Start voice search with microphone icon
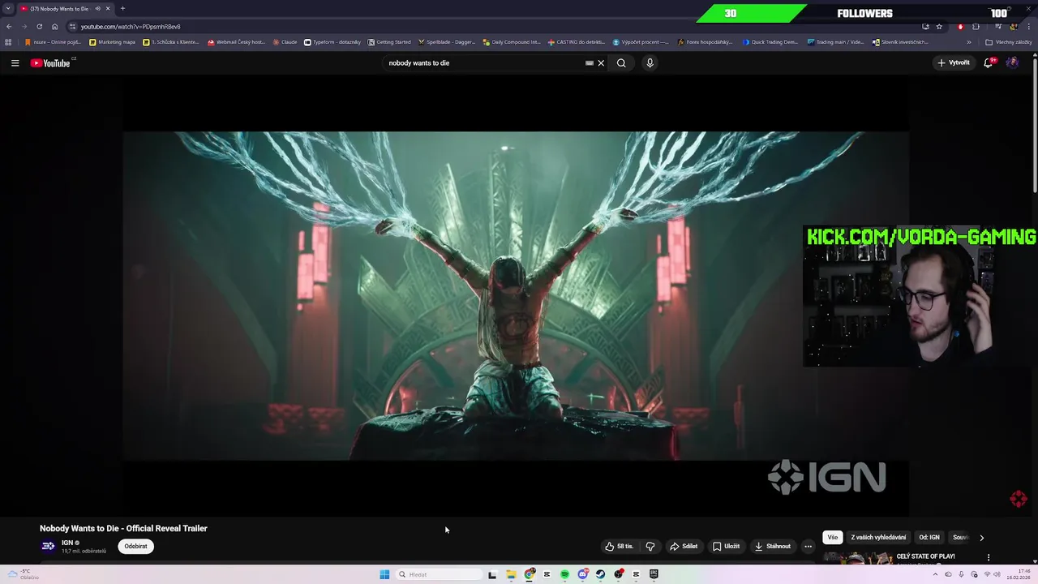 [650, 62]
